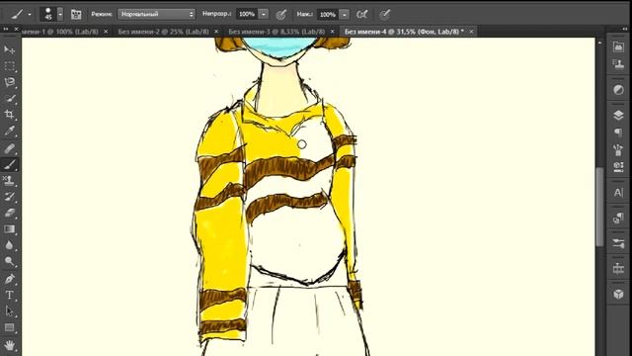Click the current Brush tool preset icon
This screenshot has height=356, width=632.
[x=17, y=15]
